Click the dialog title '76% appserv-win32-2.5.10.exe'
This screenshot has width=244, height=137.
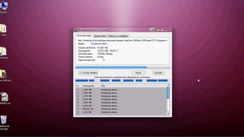92,30
